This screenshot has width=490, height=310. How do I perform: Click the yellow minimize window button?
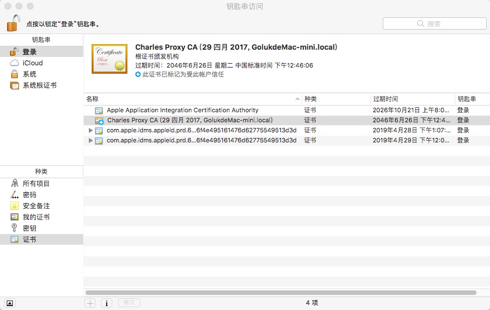pos(19,6)
